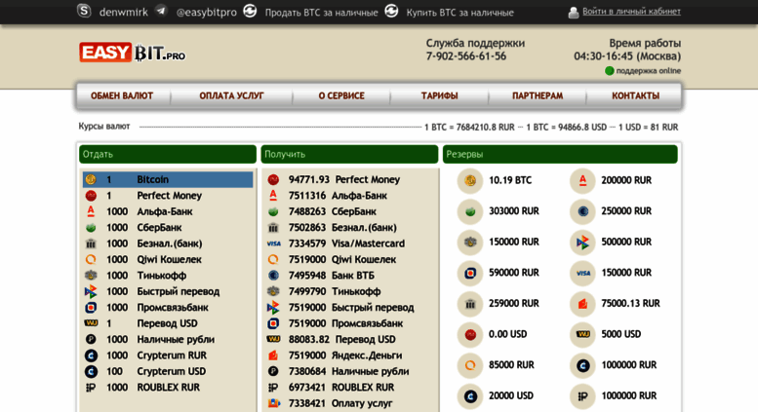The image size is (758, 412).
Task: Select СберБанк in the Отдать list
Action: pos(168,227)
